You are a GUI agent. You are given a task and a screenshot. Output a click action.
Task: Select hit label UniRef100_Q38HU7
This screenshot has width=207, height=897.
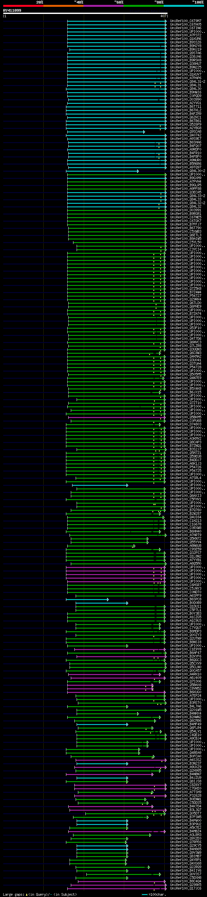point(185,64)
